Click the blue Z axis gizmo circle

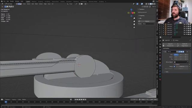(x=131, y=10)
